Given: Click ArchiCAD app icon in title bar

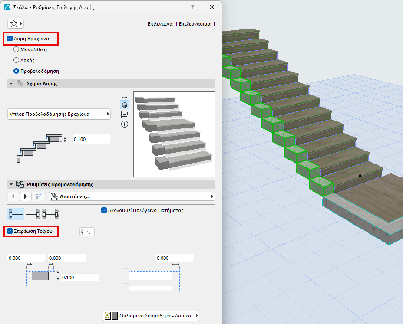Looking at the screenshot, I should [7, 7].
